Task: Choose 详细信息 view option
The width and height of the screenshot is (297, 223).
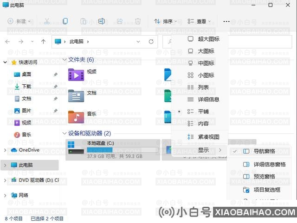Action: [200, 99]
